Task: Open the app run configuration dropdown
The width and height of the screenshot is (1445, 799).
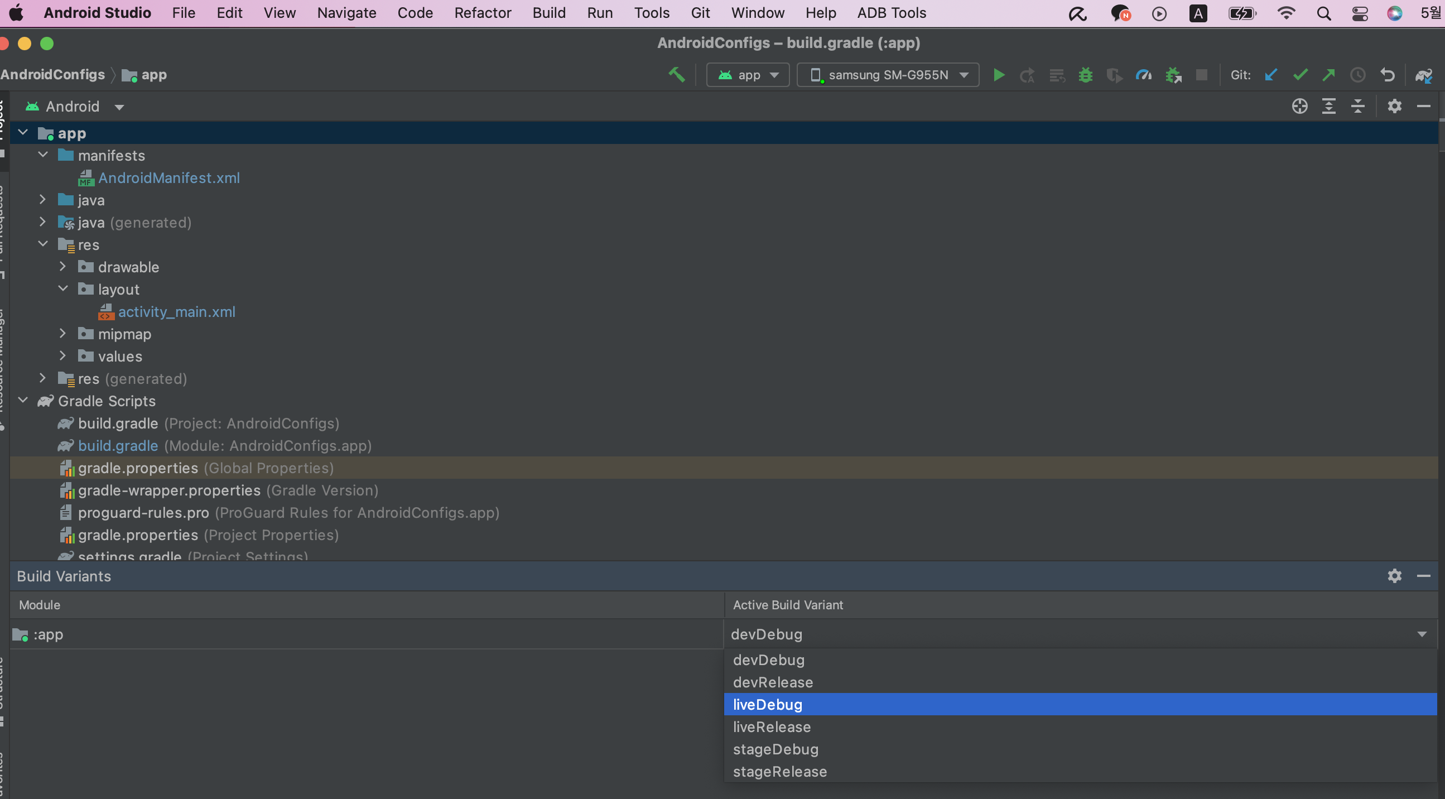Action: pyautogui.click(x=748, y=75)
